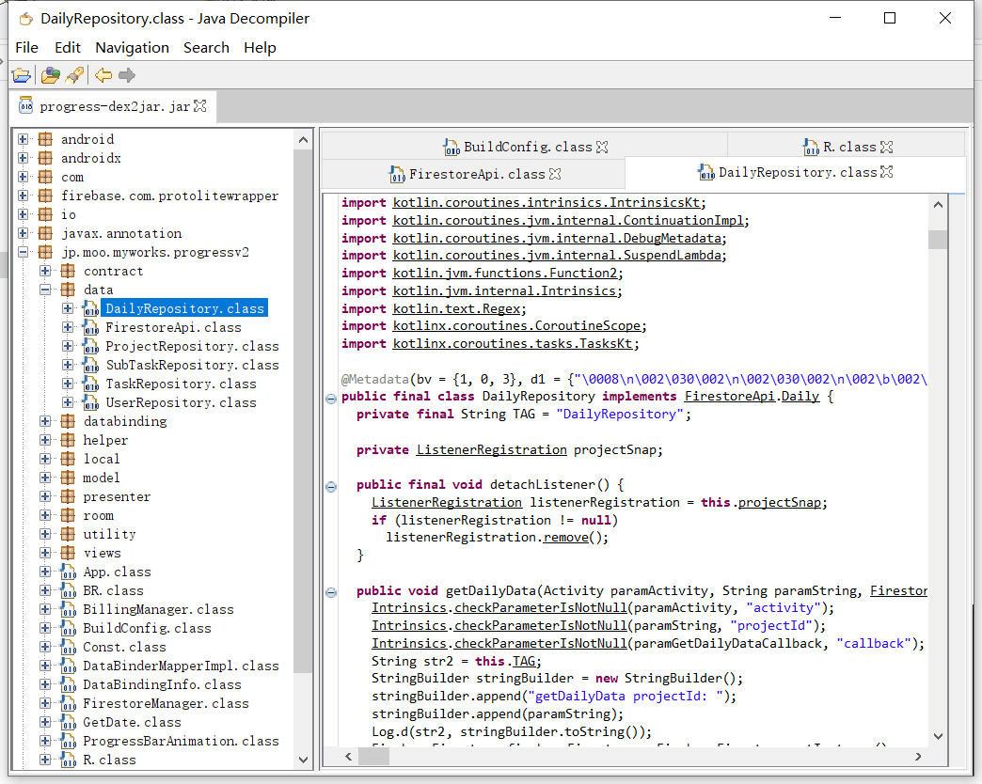The image size is (982, 784).
Task: Expand the android package node
Action: click(24, 139)
